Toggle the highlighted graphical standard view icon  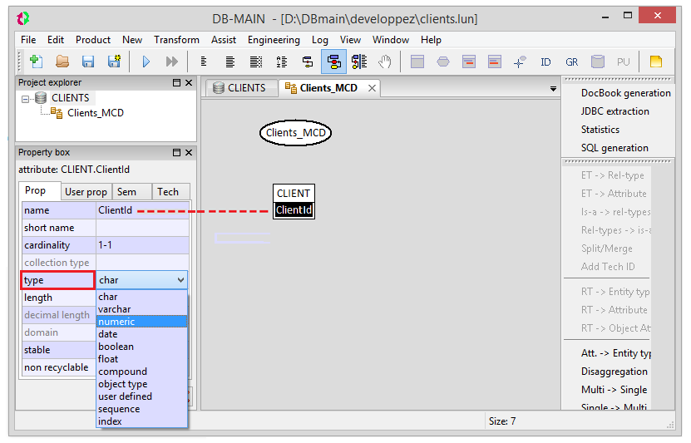tap(333, 62)
